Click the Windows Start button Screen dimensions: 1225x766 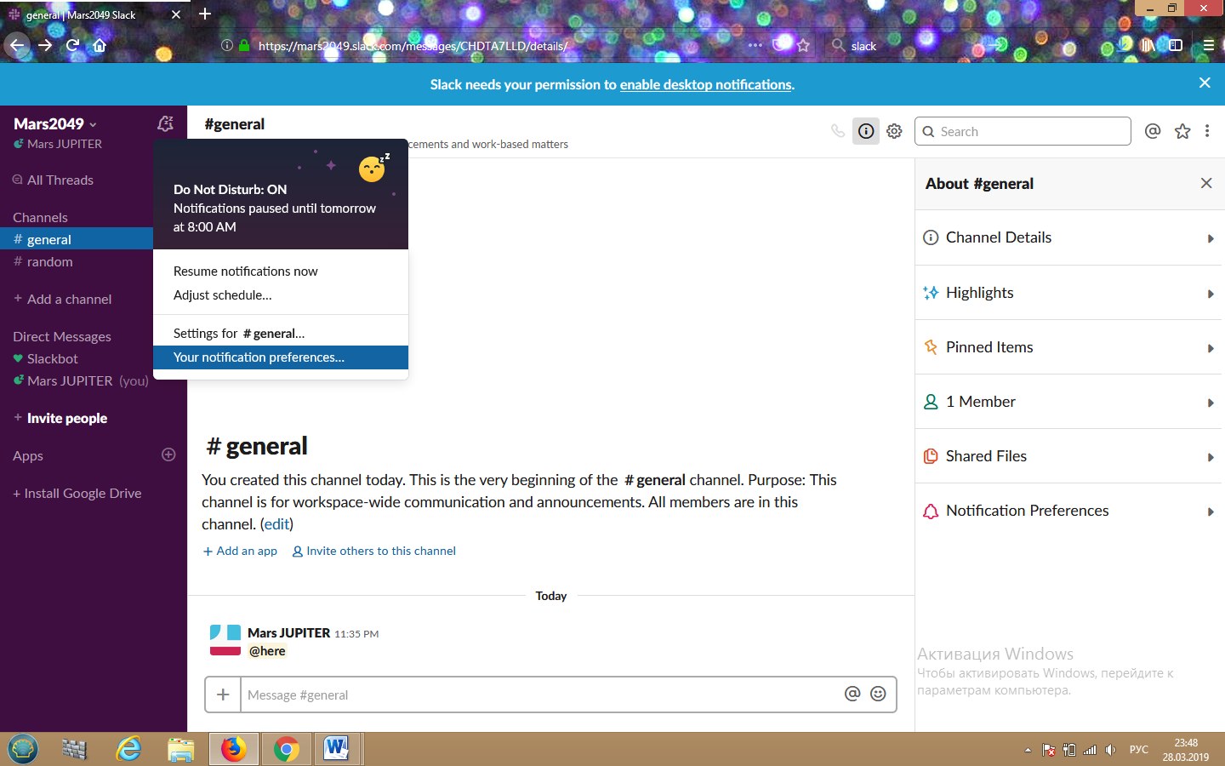point(23,749)
